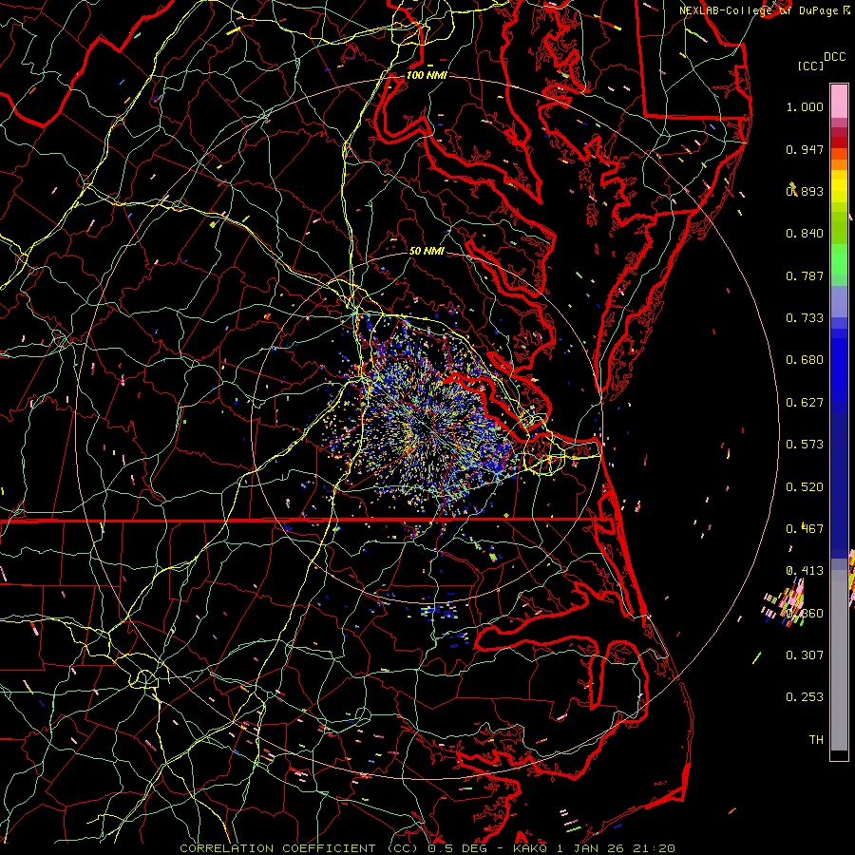This screenshot has width=855, height=855.
Task: Click the 0.413 legend label
Action: (x=805, y=571)
